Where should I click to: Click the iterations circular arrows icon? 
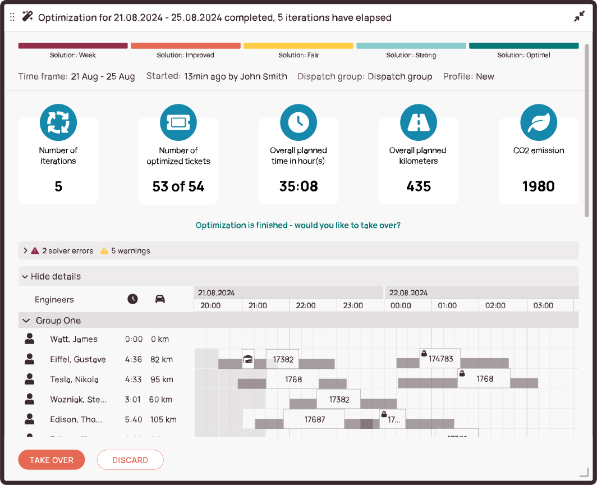coord(58,122)
